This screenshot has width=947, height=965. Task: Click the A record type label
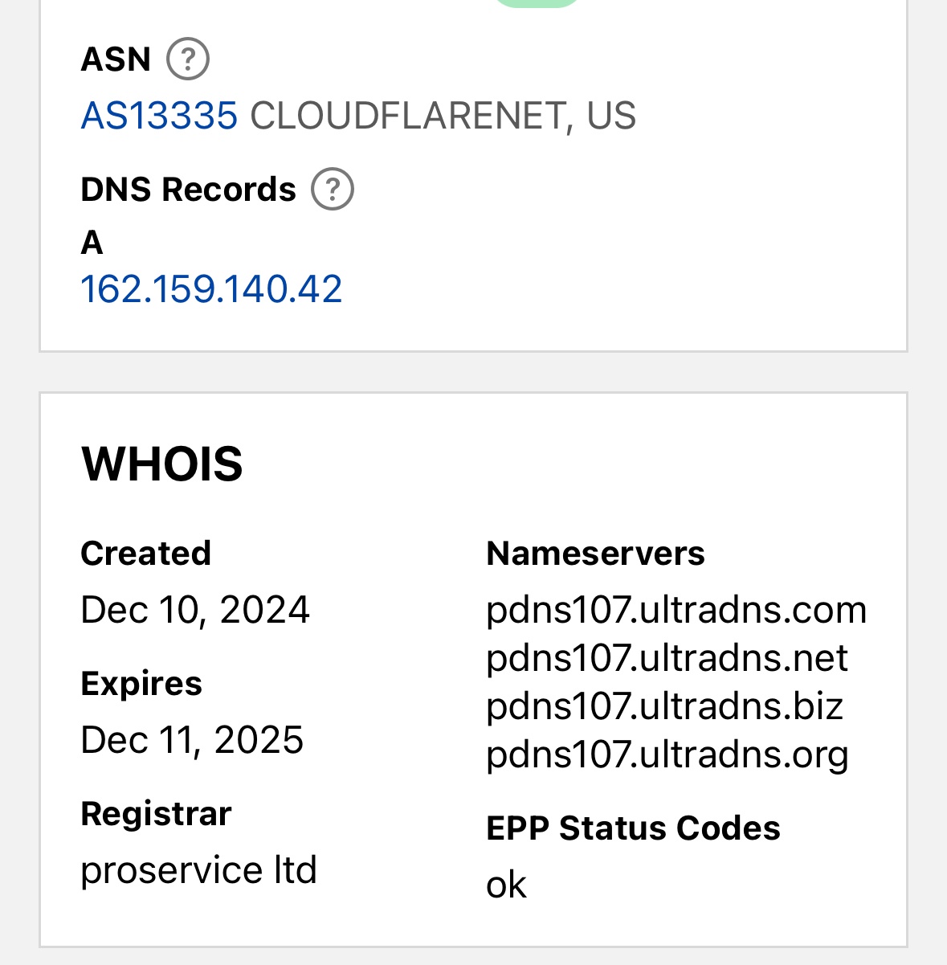(92, 243)
